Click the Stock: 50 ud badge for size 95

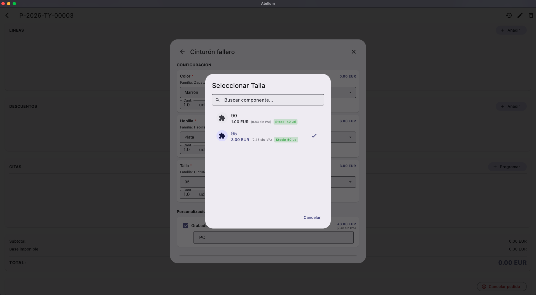click(286, 140)
